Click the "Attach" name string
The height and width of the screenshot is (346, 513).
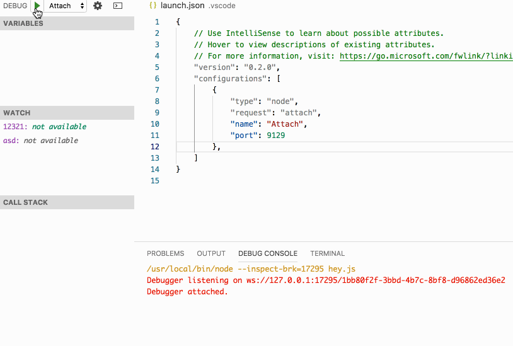click(285, 124)
